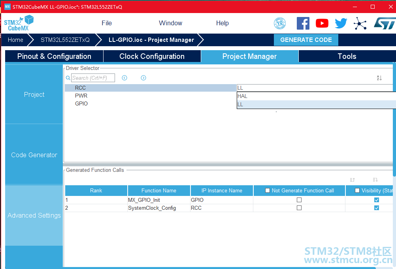This screenshot has height=269, width=396.
Task: Go to Home breadcrumb
Action: 15,40
